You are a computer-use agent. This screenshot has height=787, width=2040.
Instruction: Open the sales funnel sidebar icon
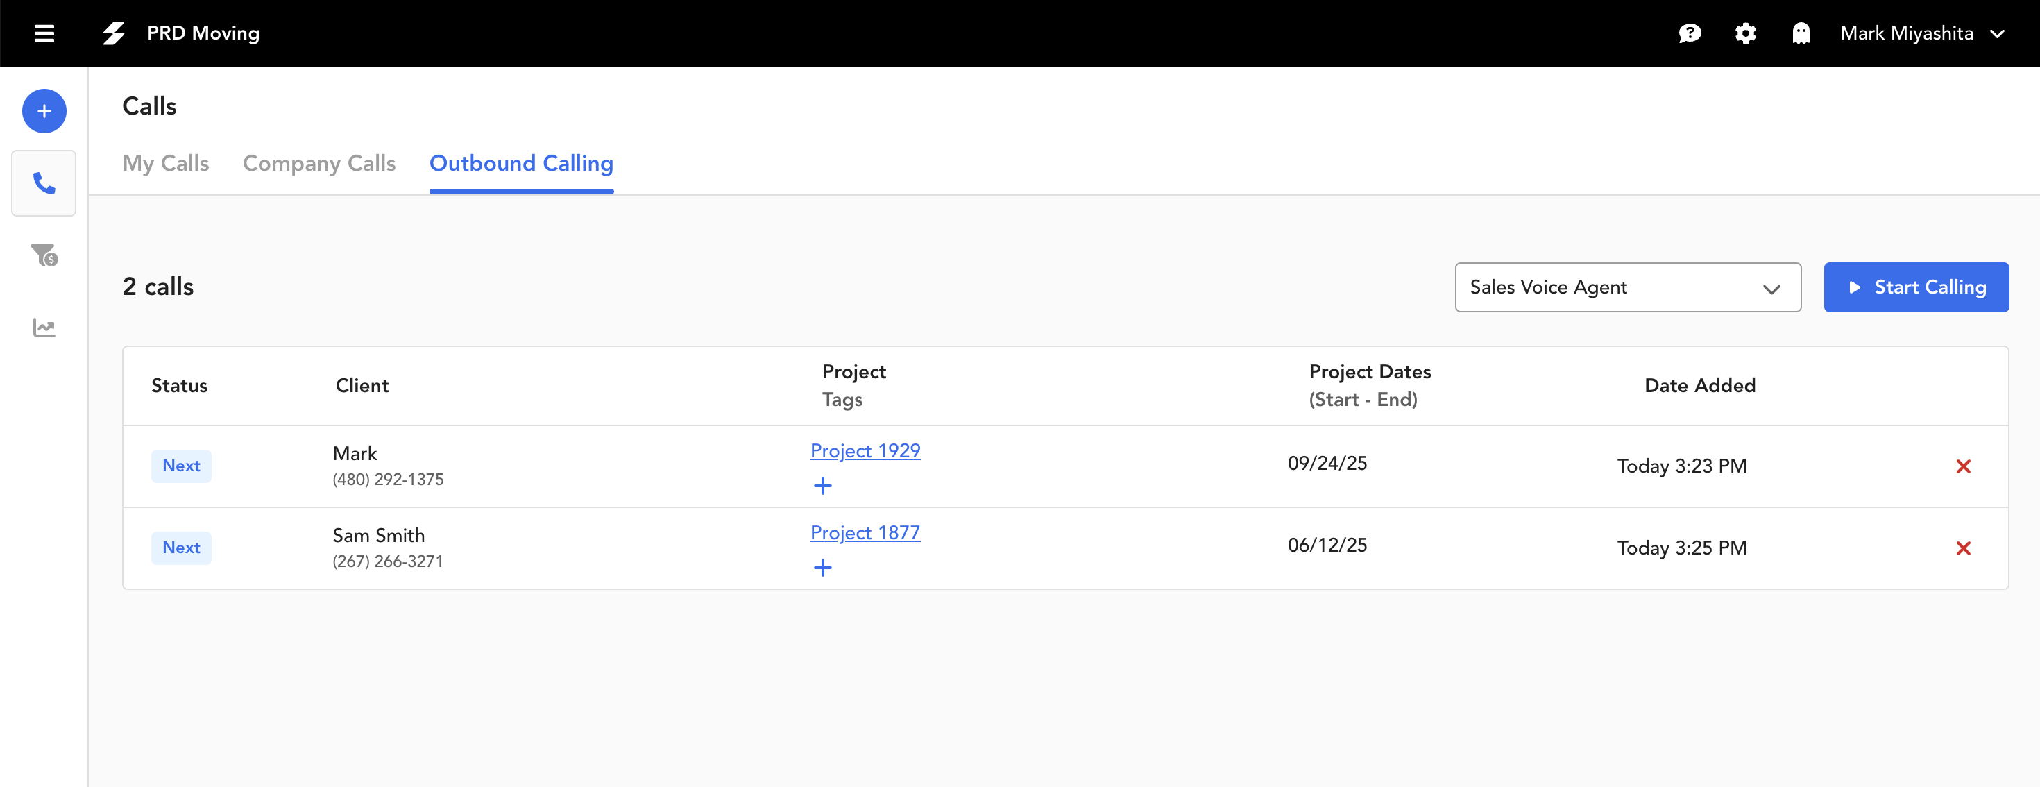[44, 255]
